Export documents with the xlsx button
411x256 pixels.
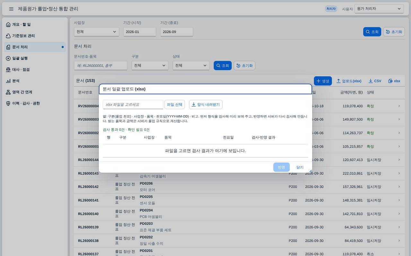[394, 81]
